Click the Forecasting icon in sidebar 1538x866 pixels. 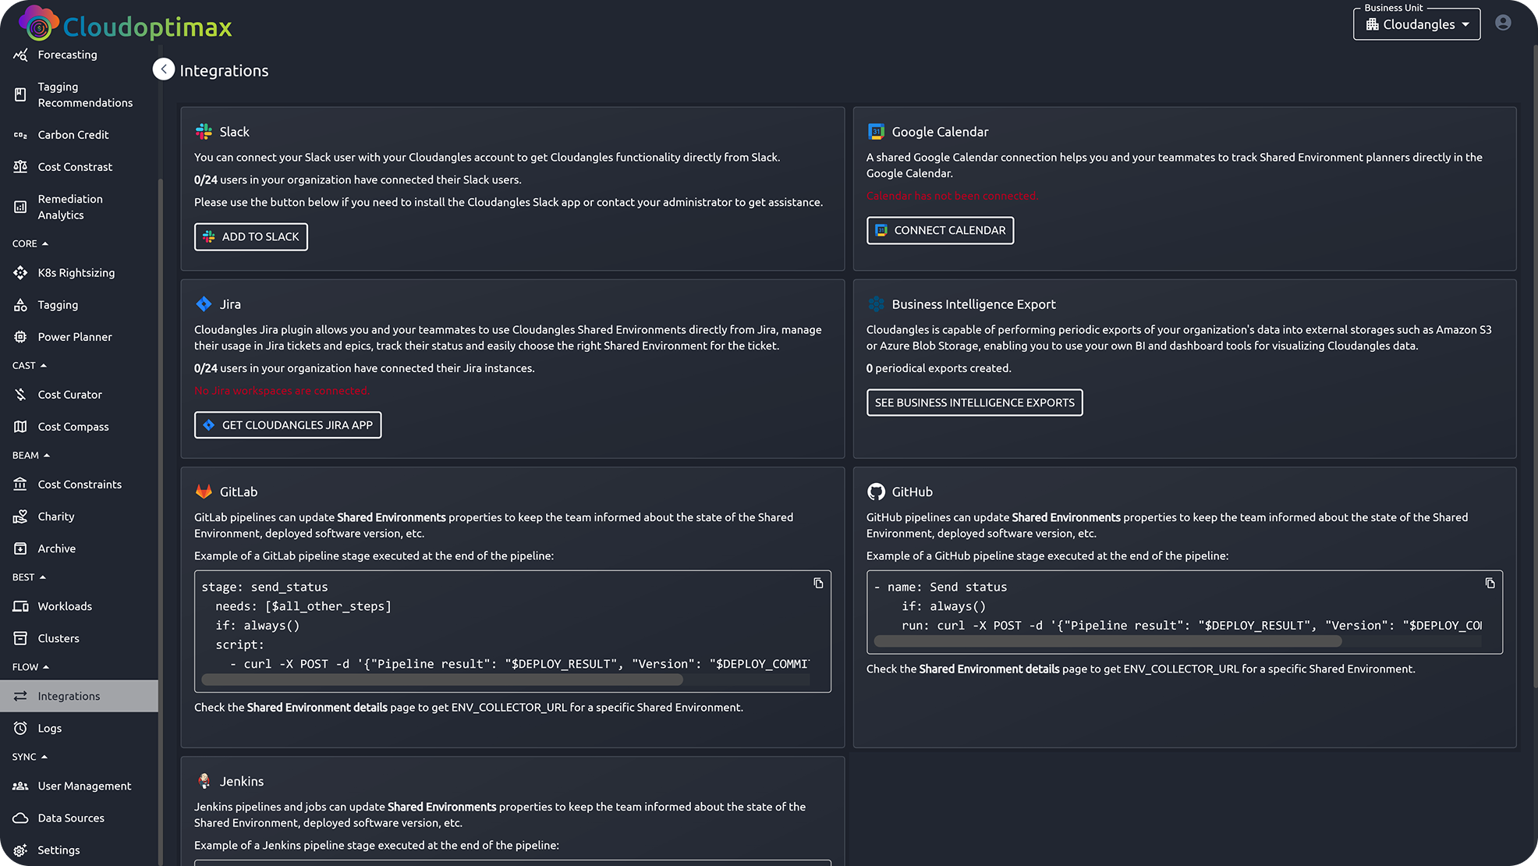(x=20, y=55)
